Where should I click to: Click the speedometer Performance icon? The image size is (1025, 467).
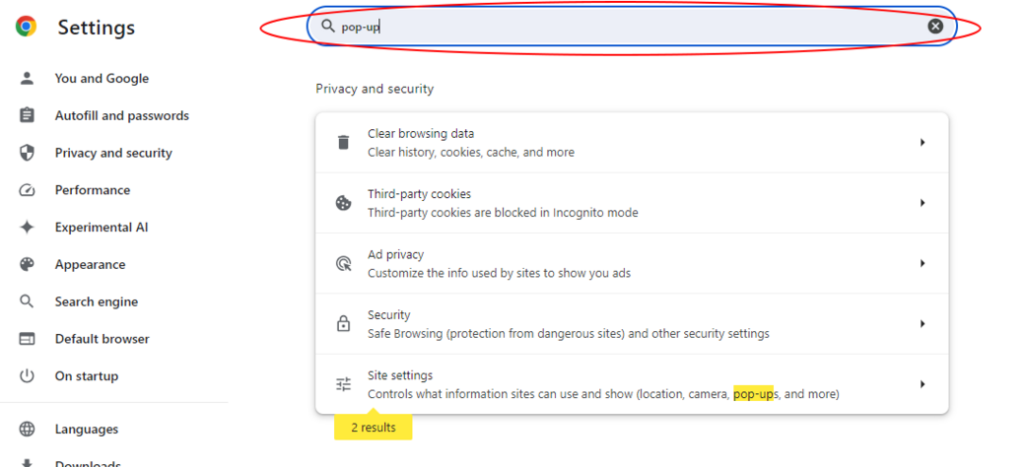27,190
